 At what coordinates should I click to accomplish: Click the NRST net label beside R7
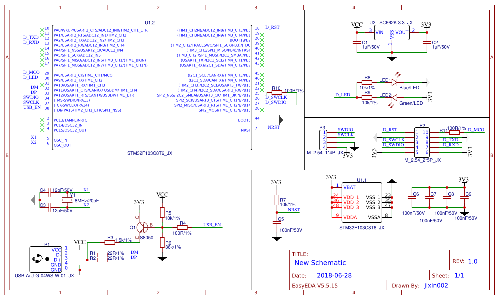294,210
